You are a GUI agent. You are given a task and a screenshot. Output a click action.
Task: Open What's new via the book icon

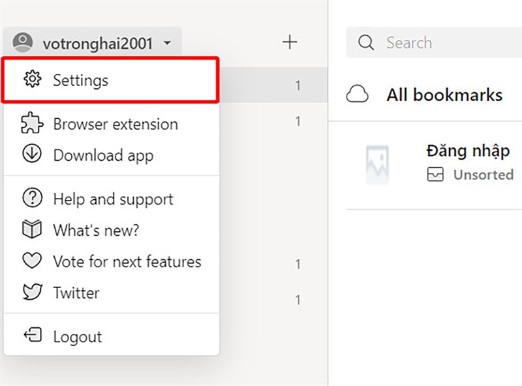(x=32, y=230)
